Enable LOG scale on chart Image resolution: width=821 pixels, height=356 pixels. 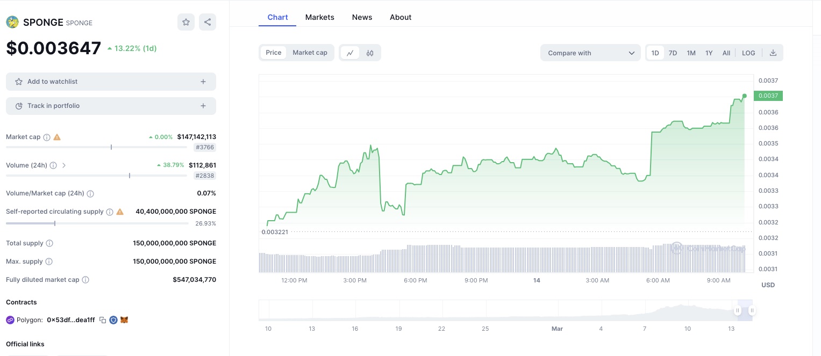click(748, 53)
